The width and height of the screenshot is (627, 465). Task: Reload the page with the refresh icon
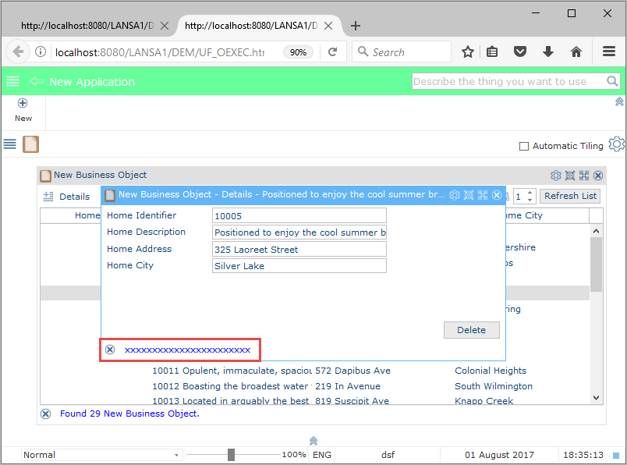[x=333, y=52]
